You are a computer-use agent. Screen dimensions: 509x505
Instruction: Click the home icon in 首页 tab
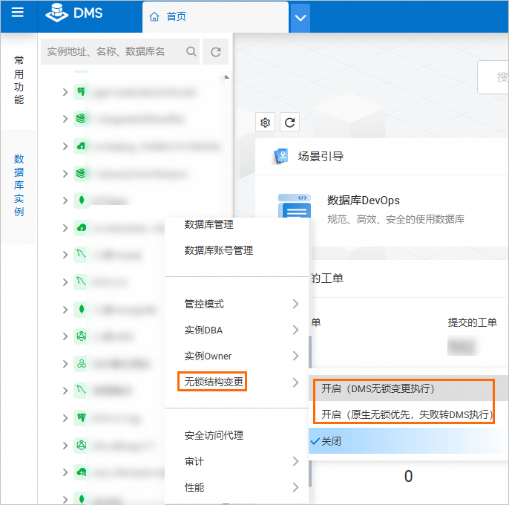click(x=154, y=16)
